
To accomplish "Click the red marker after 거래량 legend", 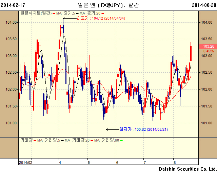I will (x=35, y=140).
